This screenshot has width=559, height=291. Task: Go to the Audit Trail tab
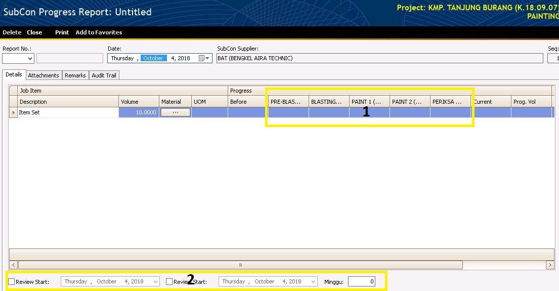click(x=104, y=75)
